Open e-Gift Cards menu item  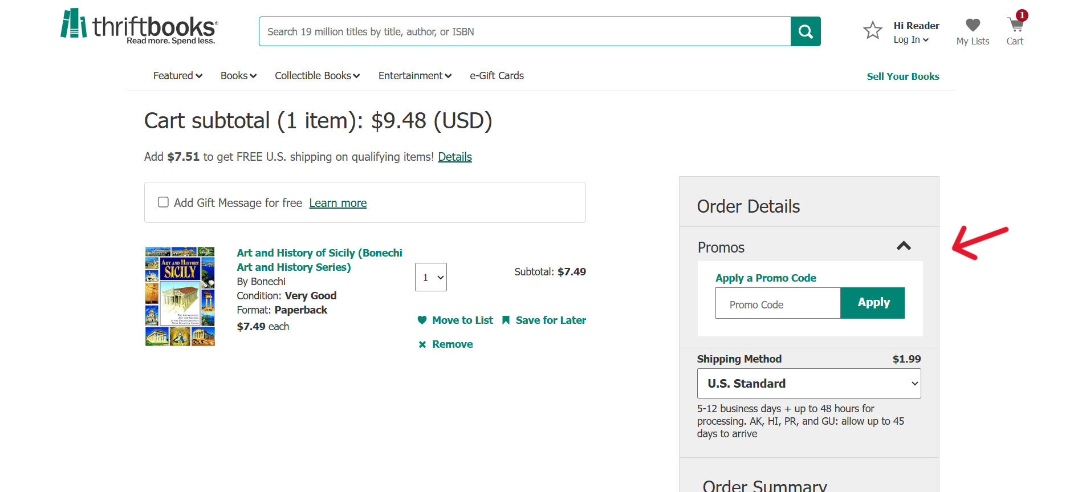pos(497,76)
